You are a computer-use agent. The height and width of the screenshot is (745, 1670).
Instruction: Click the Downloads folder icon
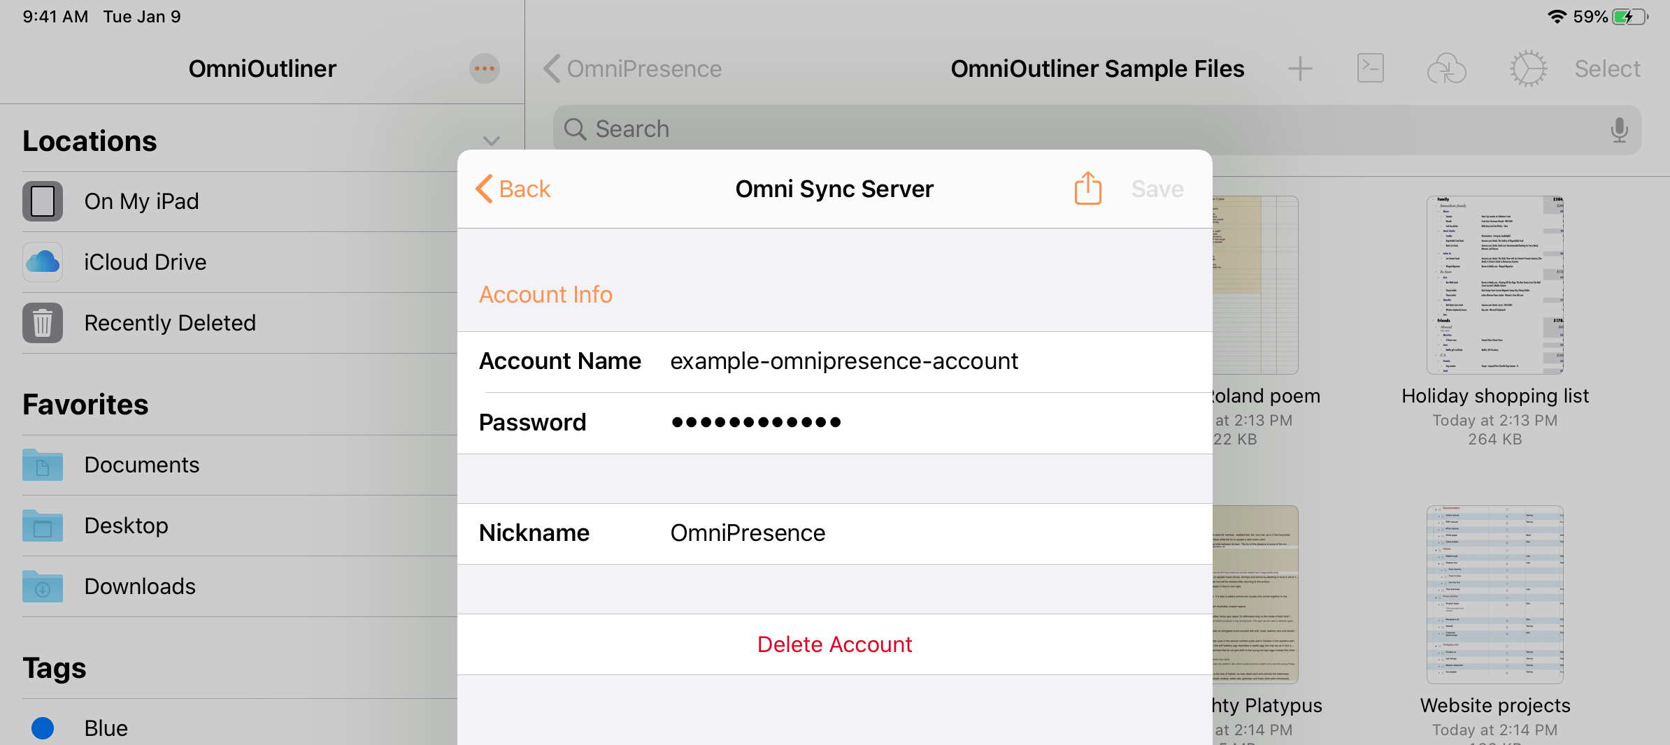43,586
